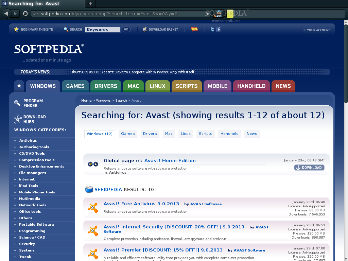Click the Keywords search field
This screenshot has height=261, width=348.
tap(103, 30)
